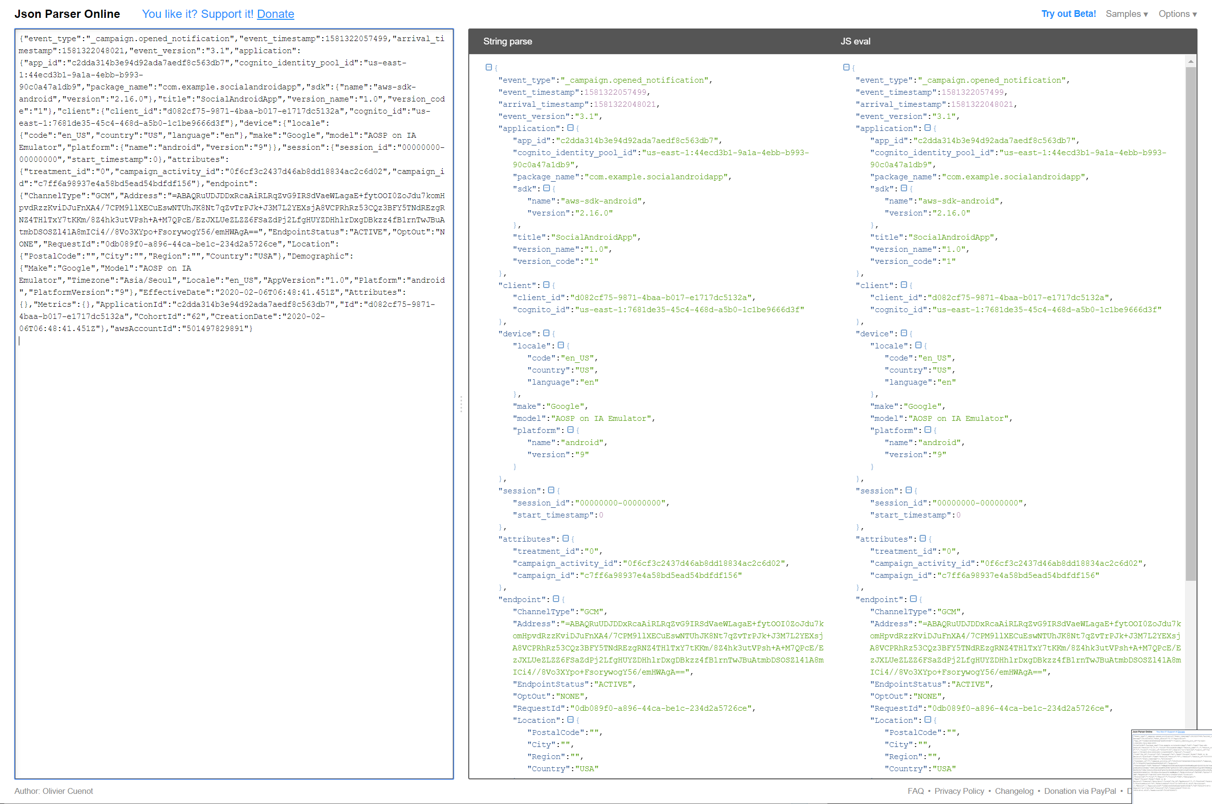Collapse "session" node in String parse

[550, 490]
